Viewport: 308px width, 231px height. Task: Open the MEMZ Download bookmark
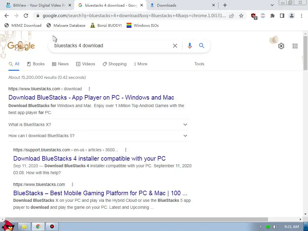tap(23, 25)
